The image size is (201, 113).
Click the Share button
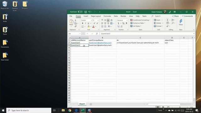click(175, 16)
